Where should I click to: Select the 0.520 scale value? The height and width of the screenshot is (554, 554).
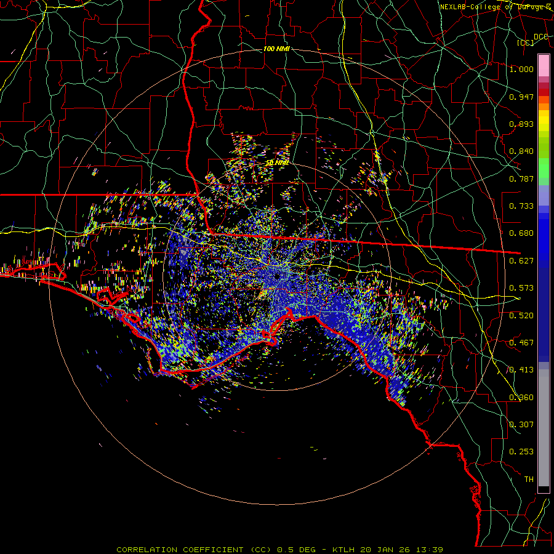click(521, 316)
